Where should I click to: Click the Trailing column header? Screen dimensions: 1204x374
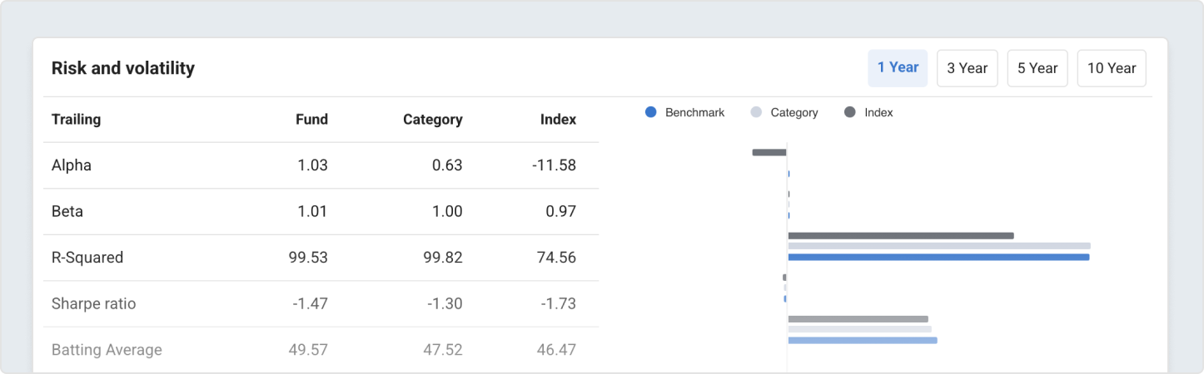click(x=76, y=120)
